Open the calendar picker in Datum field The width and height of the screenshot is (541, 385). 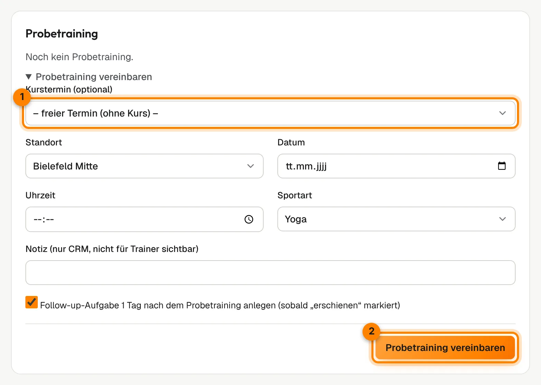[502, 166]
